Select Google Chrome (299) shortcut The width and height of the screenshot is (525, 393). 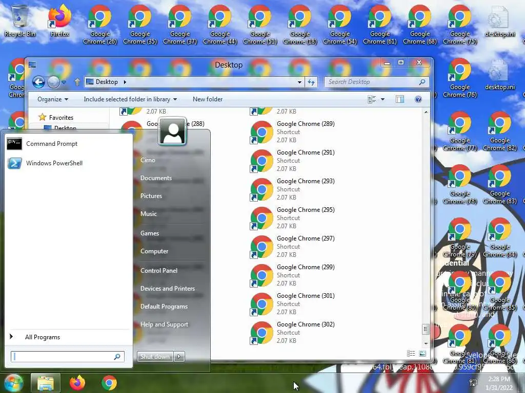292,275
